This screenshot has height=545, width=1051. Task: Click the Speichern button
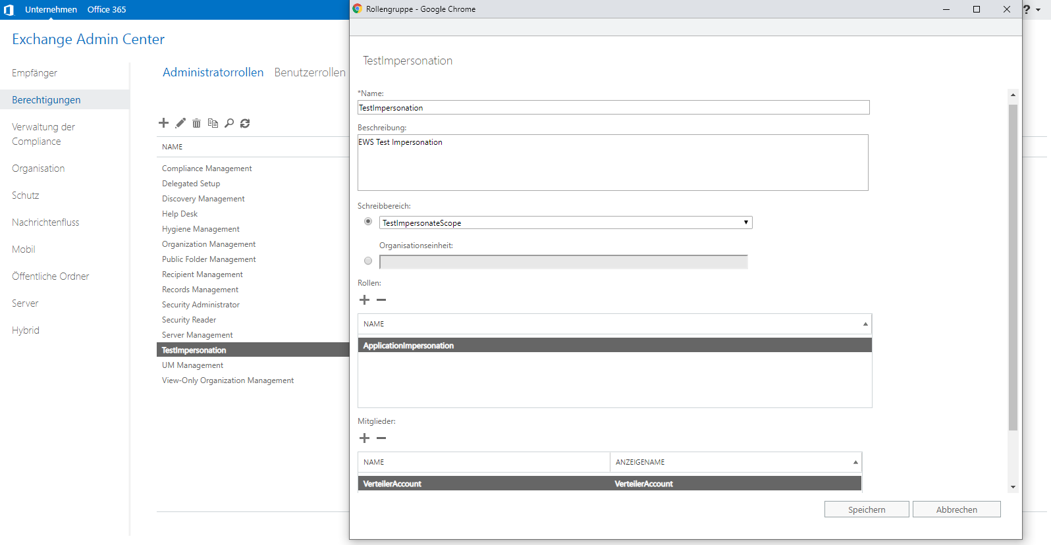(x=867, y=509)
